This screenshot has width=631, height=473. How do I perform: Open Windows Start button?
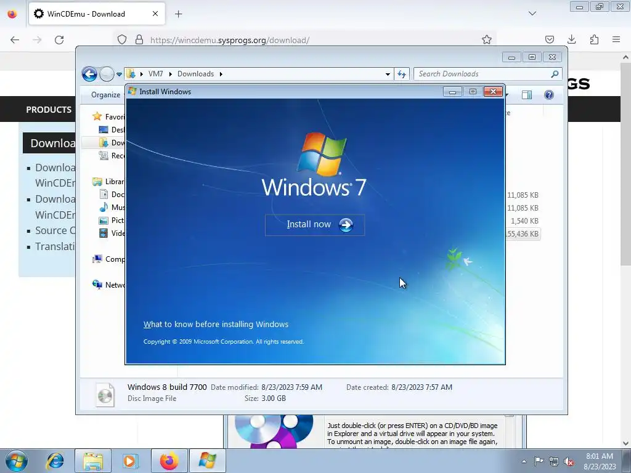(17, 461)
